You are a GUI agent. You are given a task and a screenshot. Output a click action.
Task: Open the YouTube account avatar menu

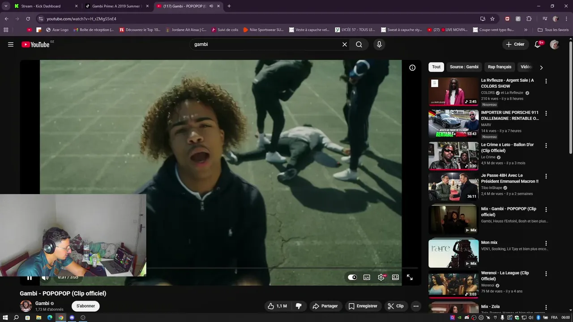tap(555, 44)
